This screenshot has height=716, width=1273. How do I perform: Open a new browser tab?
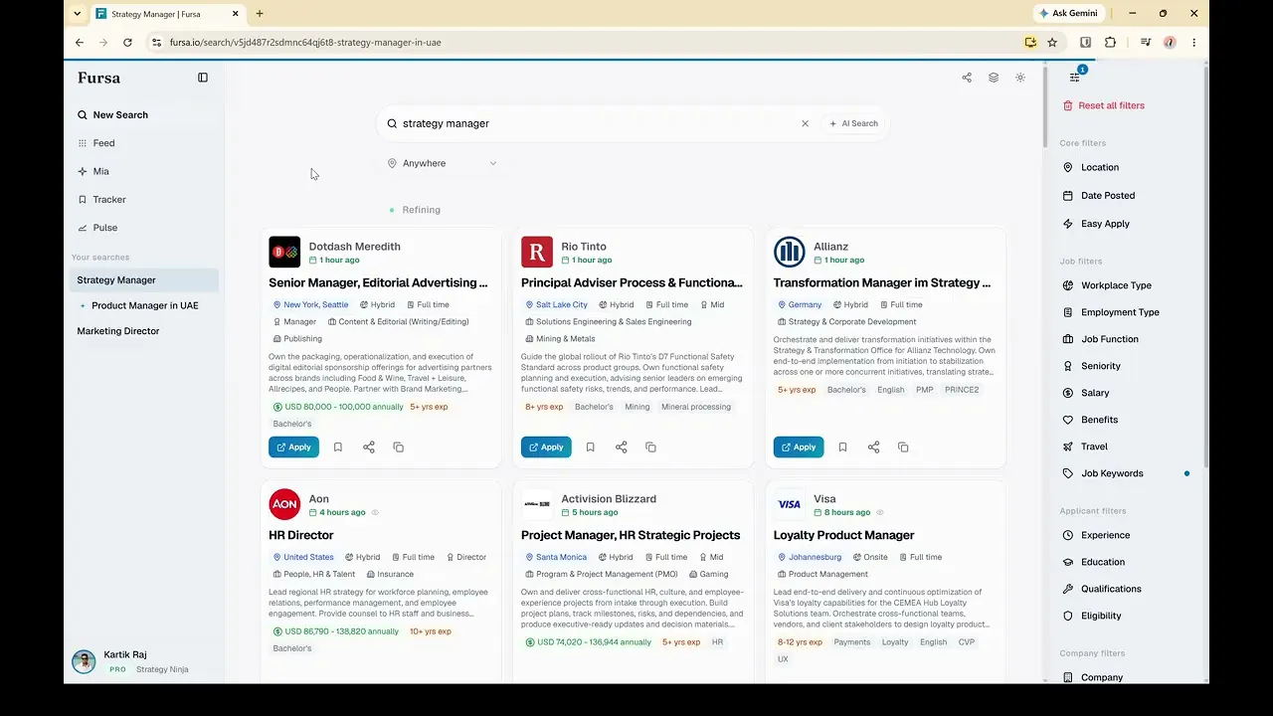(x=260, y=14)
